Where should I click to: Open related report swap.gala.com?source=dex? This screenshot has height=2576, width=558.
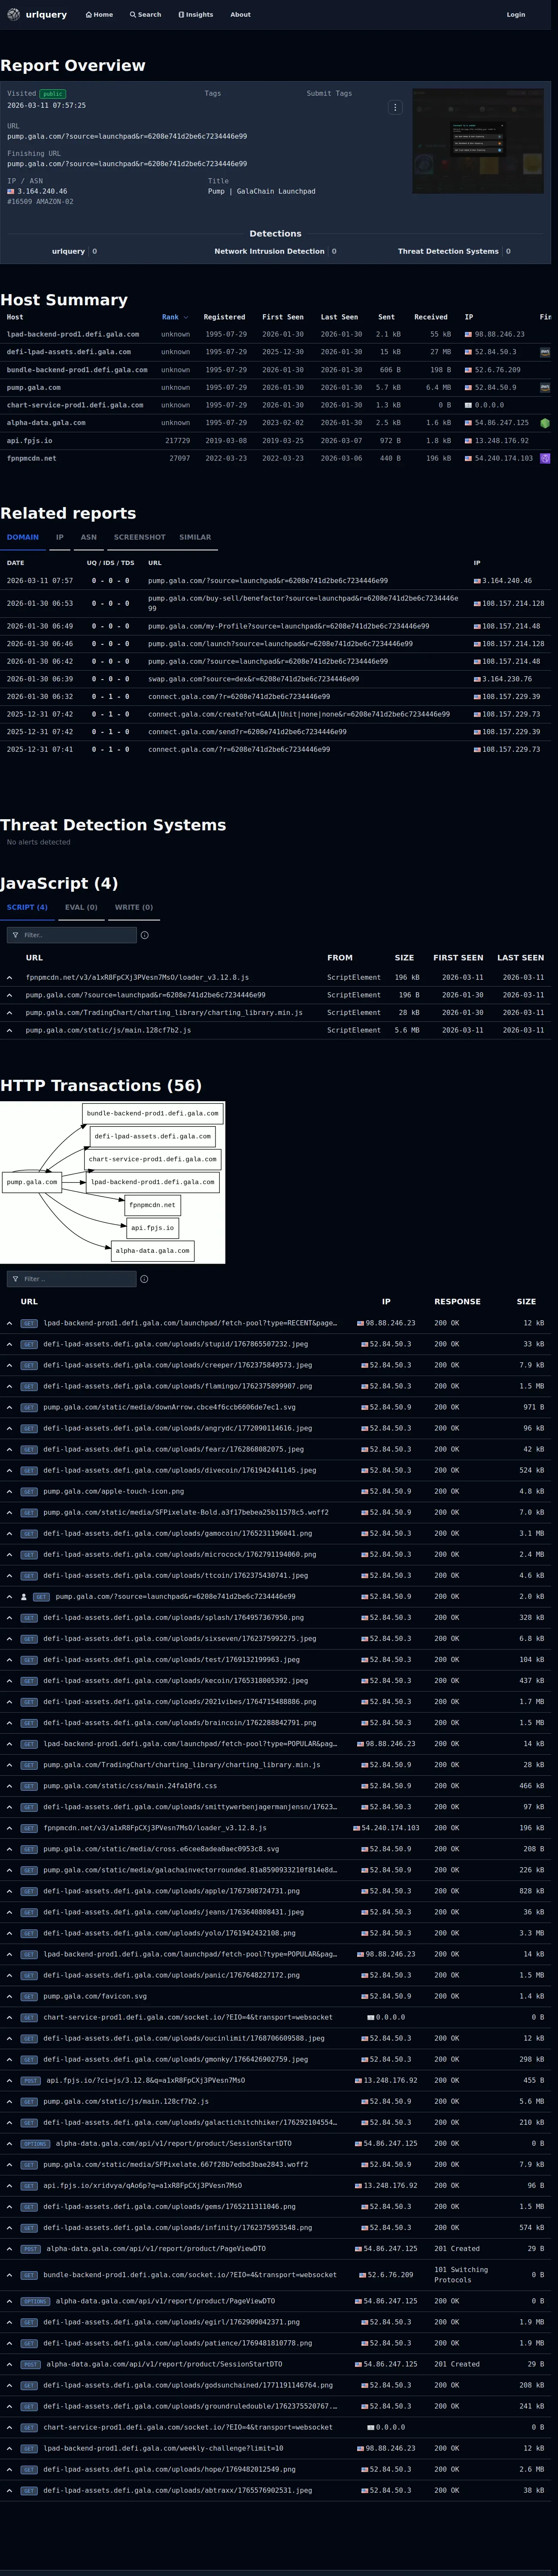[x=253, y=679]
